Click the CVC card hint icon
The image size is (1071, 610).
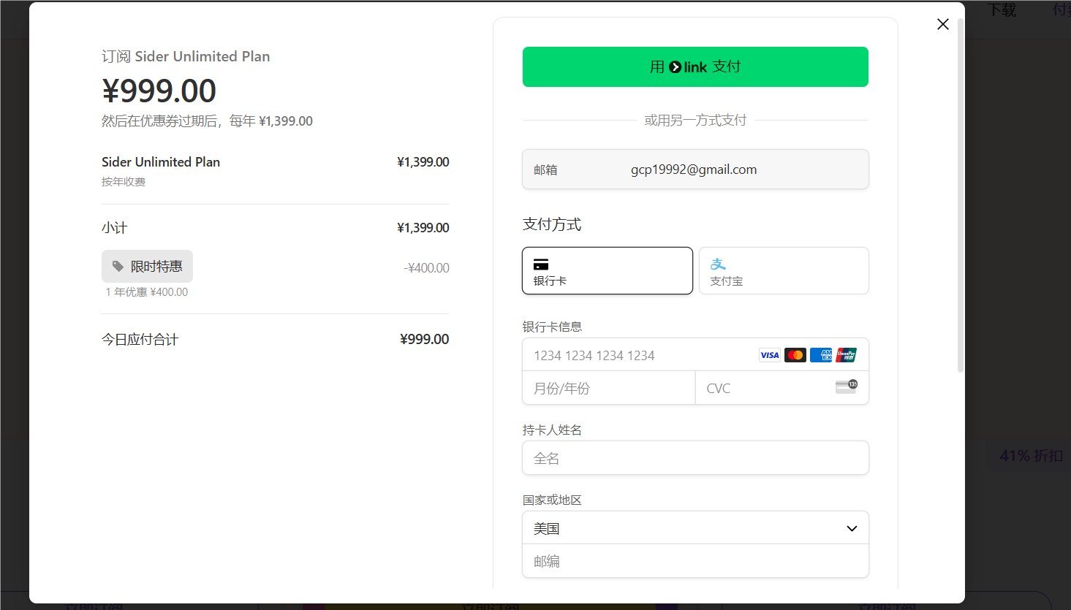click(x=847, y=386)
